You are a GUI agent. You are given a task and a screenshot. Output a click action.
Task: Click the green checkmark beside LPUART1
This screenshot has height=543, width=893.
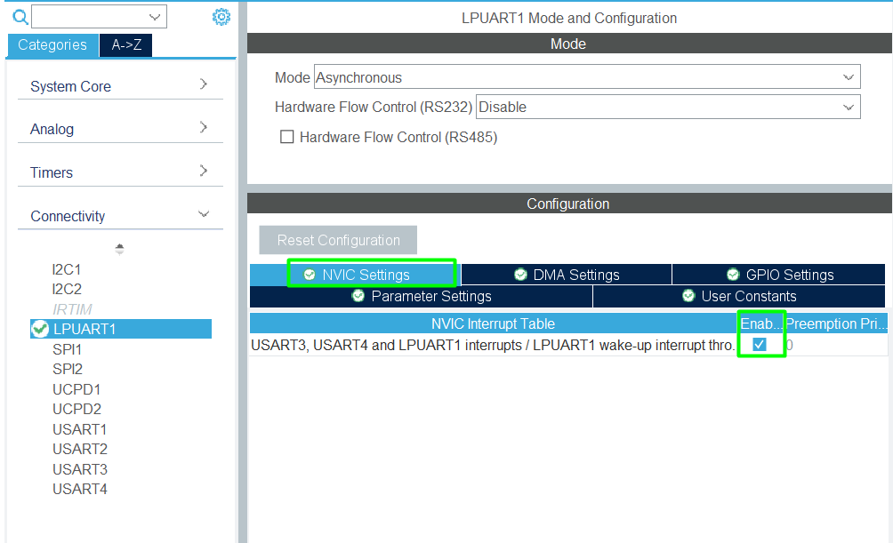[x=40, y=329]
